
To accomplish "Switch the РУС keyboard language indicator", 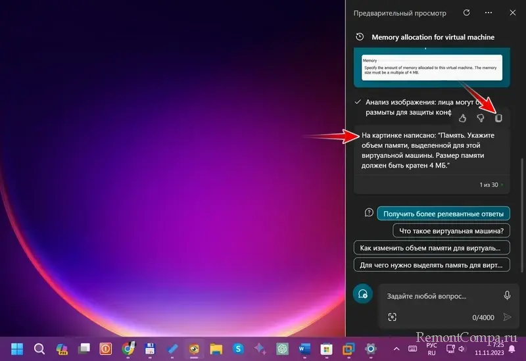I will 431,349.
